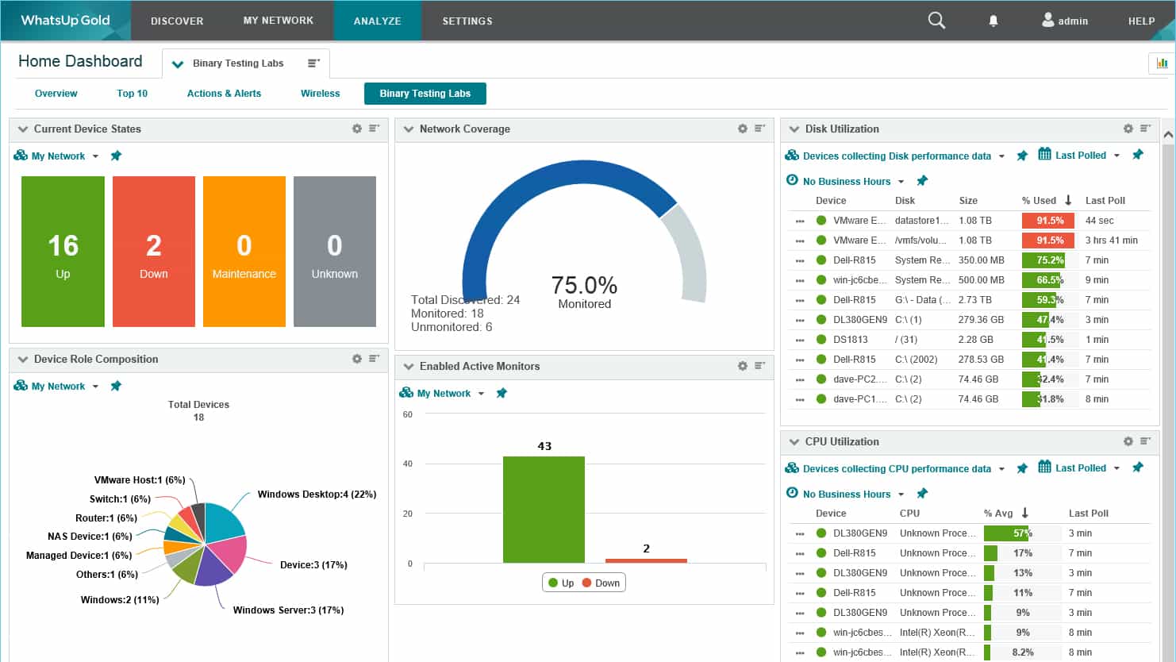Collapse the Device Role Composition panel

(x=23, y=360)
